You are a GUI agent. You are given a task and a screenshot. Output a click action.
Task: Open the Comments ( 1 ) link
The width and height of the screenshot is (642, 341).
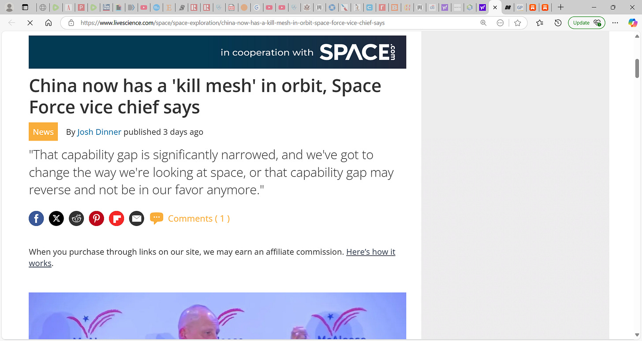[x=199, y=219]
